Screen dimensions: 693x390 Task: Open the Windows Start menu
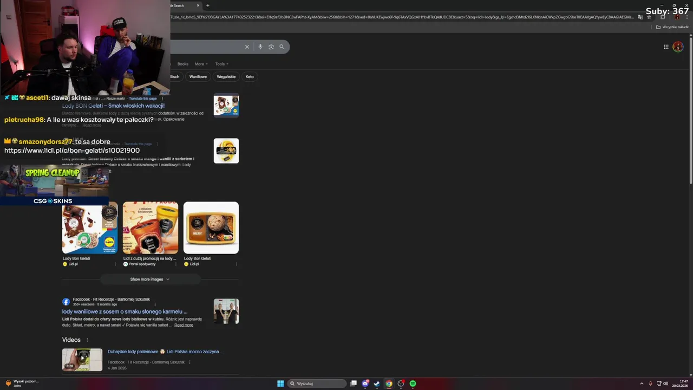click(x=280, y=383)
